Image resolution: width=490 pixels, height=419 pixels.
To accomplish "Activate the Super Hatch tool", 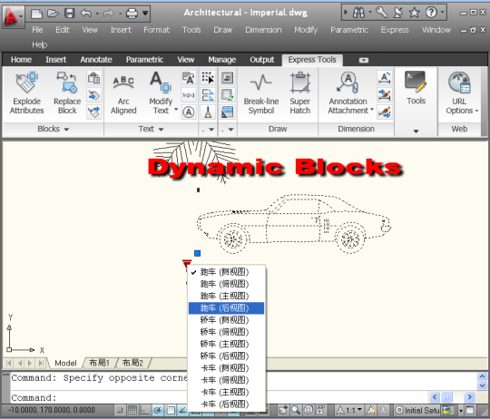I will pos(300,93).
